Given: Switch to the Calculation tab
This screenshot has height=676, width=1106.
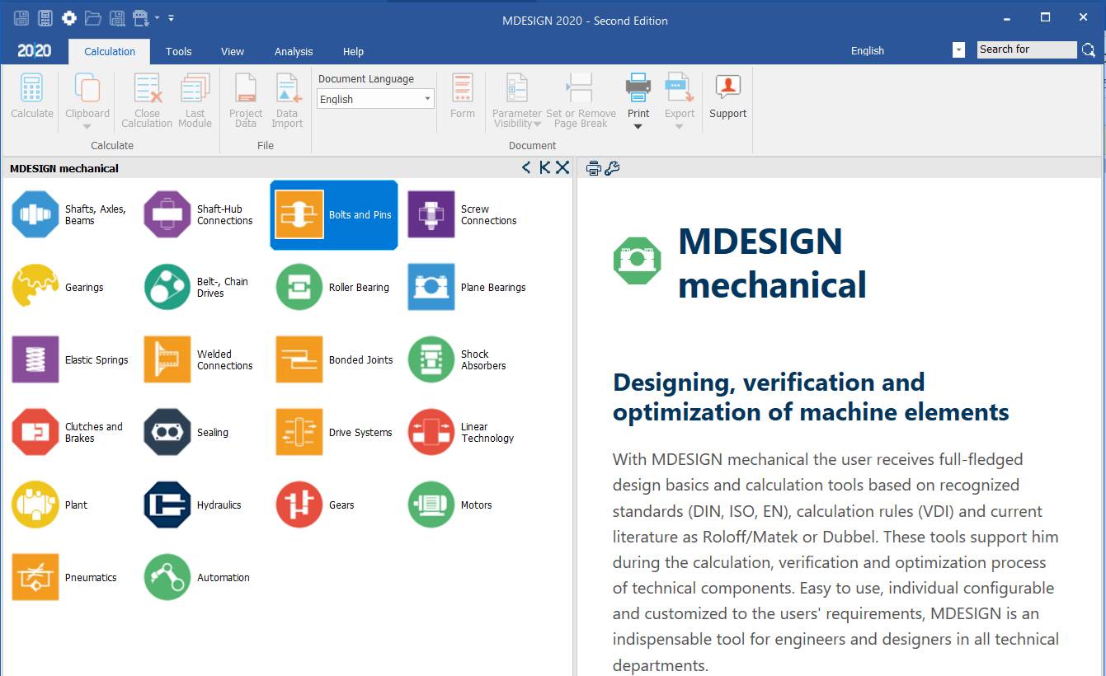Looking at the screenshot, I should tap(110, 51).
